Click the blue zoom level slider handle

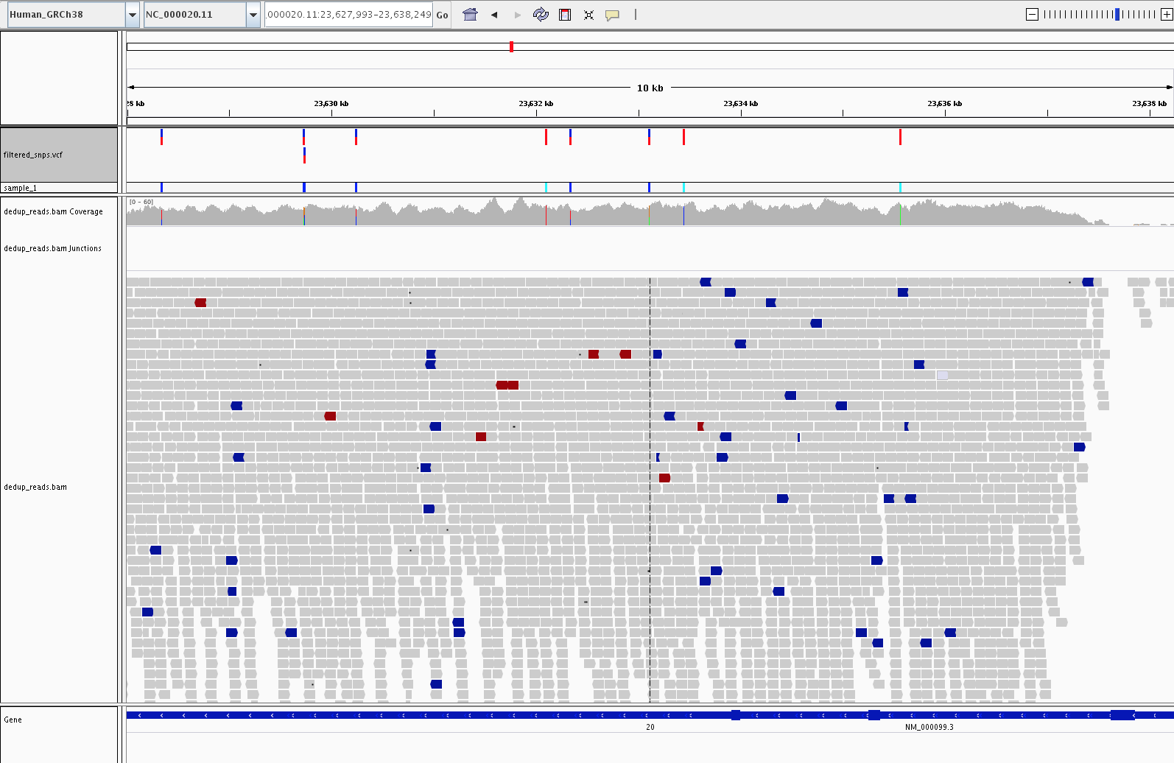pyautogui.click(x=1117, y=15)
